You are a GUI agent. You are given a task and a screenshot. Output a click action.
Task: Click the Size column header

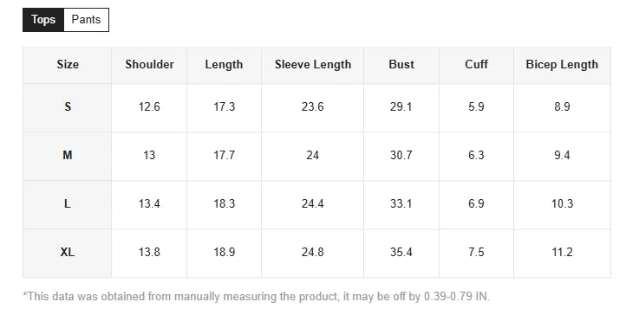coord(68,65)
